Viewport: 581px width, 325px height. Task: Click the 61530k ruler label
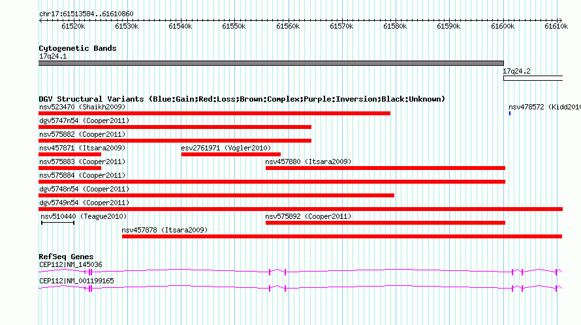pyautogui.click(x=127, y=26)
